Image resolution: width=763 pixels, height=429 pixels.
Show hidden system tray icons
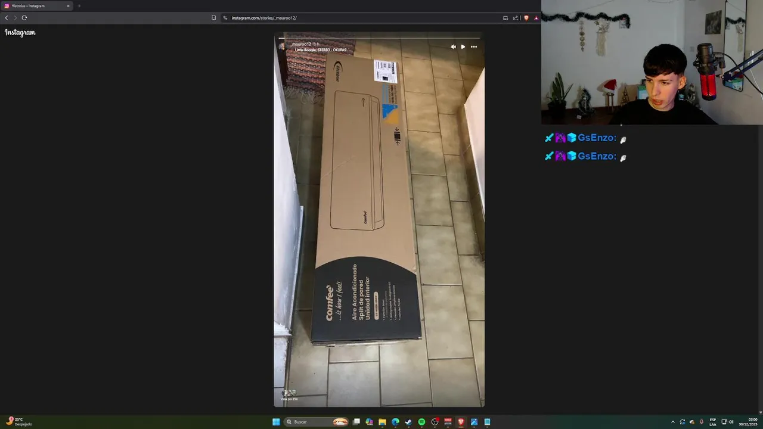point(673,422)
